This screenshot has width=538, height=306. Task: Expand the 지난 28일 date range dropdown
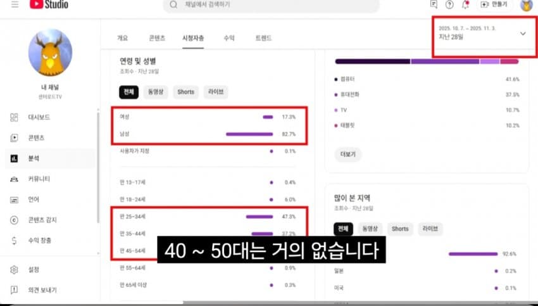(x=523, y=34)
